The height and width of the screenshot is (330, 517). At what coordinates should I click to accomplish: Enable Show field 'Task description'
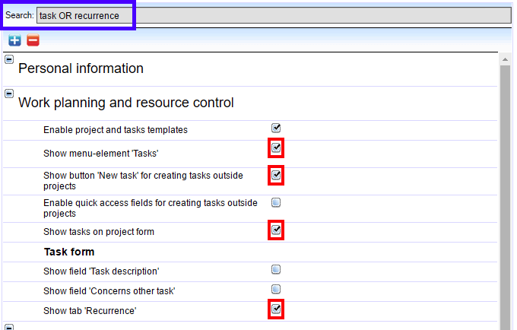coord(276,269)
